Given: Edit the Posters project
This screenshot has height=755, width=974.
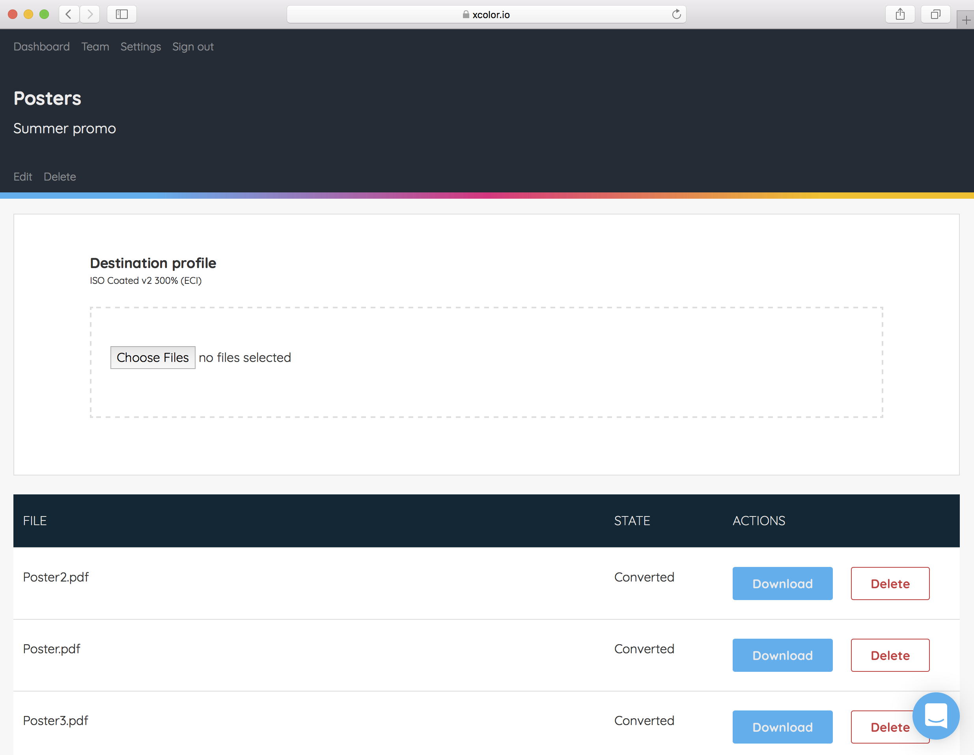Looking at the screenshot, I should (23, 177).
